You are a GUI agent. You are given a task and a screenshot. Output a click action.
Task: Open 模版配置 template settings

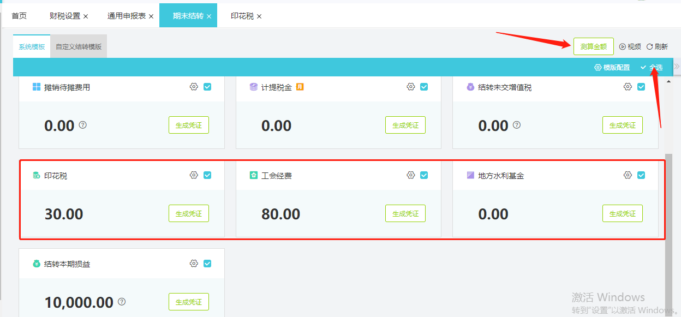coord(612,68)
